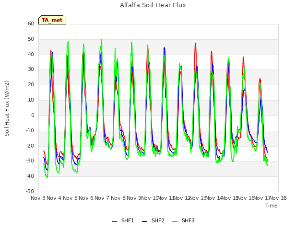The height and width of the screenshot is (230, 307).
Task: Click the green SHF3 peak near 50 on Nov 6
Action: [102, 39]
